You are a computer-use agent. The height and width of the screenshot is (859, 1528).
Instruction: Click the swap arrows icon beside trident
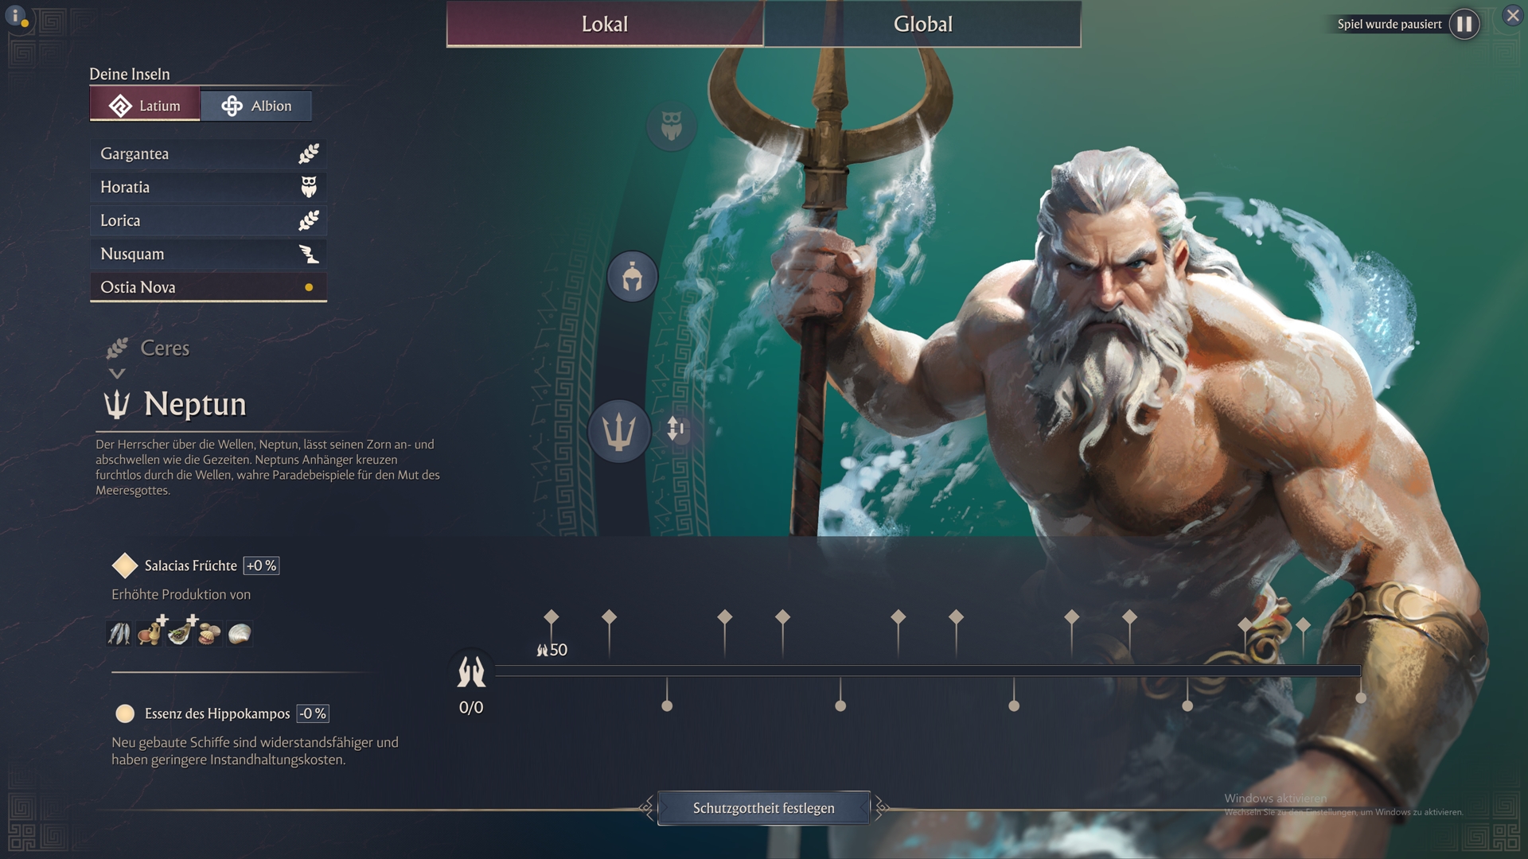[x=676, y=429]
